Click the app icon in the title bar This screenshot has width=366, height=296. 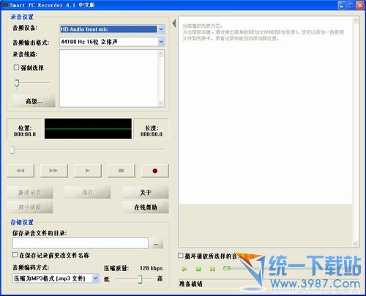tap(5, 5)
